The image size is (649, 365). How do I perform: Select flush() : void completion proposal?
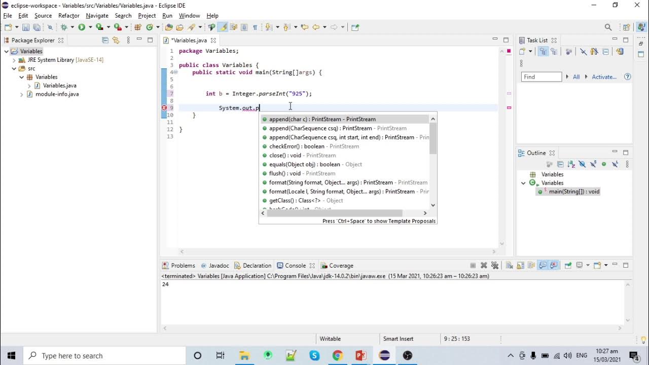tap(344, 173)
